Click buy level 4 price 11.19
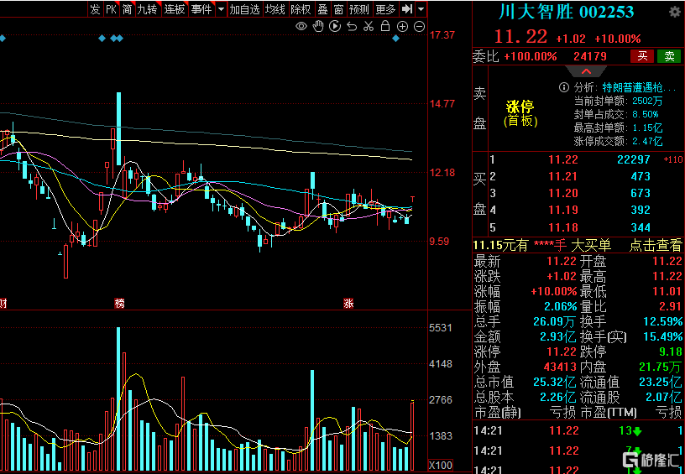The image size is (685, 474). [x=563, y=210]
